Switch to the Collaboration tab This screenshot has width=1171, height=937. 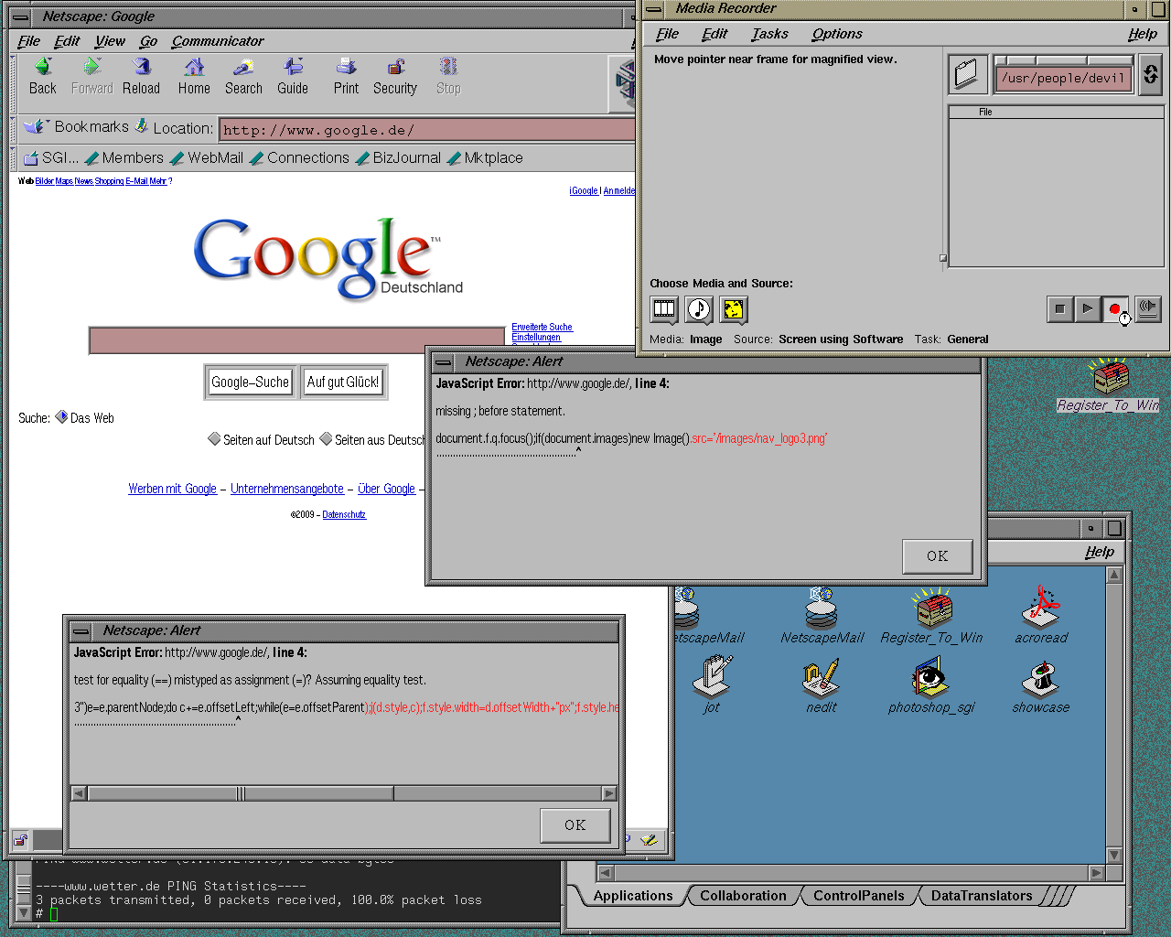pyautogui.click(x=743, y=896)
